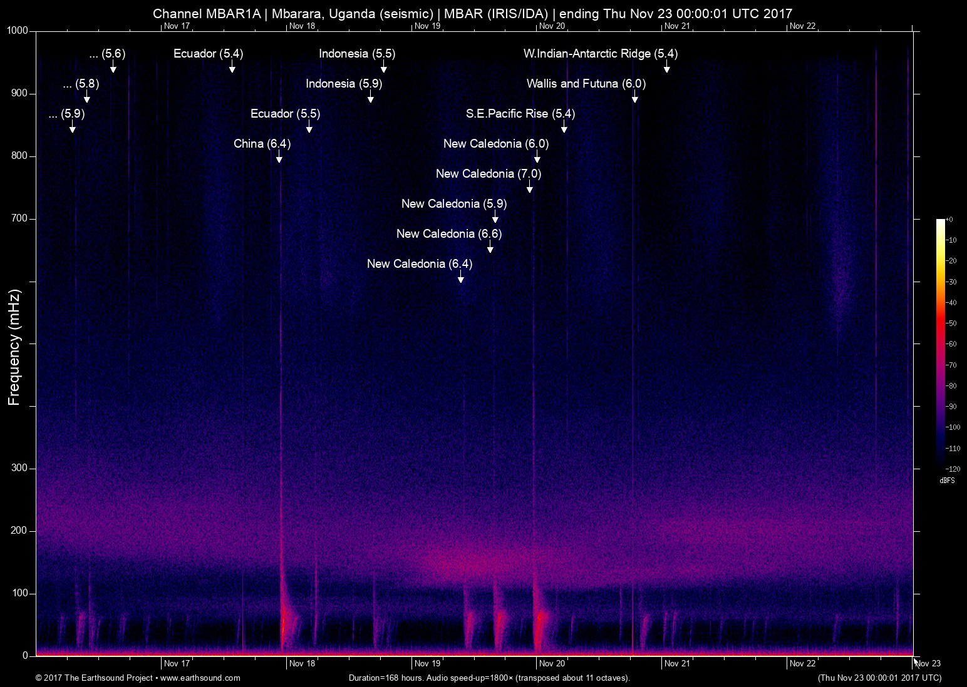
Task: Select the New Caledonia (5.9) annotation
Action: (x=454, y=204)
